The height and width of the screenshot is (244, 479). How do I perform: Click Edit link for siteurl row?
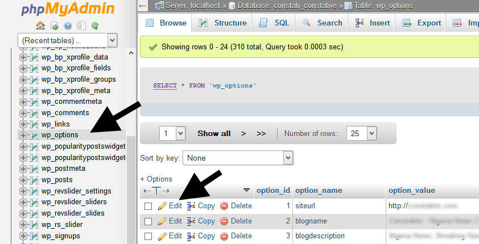[x=175, y=206]
